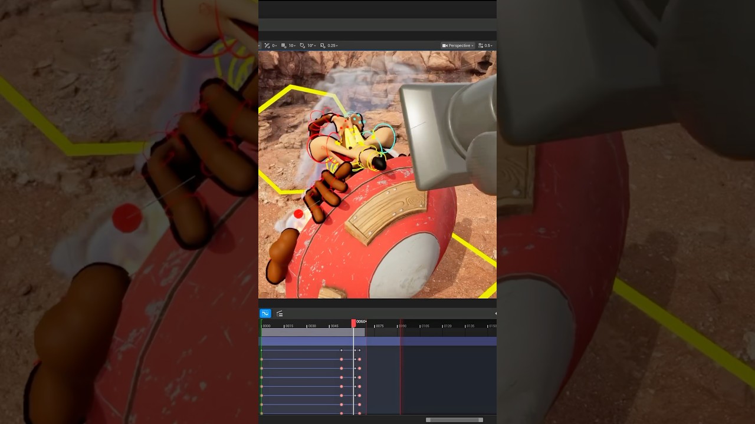Click timeline ruler at frame 0120

click(447, 326)
